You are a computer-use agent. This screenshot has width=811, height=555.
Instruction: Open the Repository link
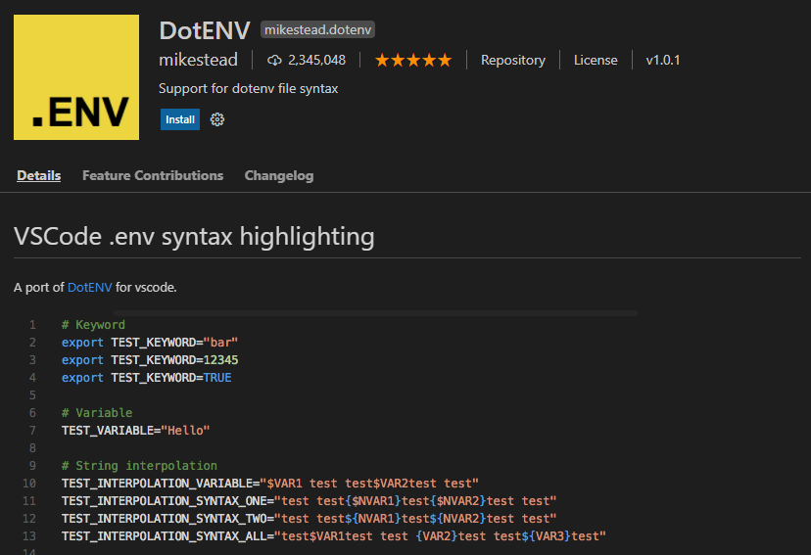[513, 60]
